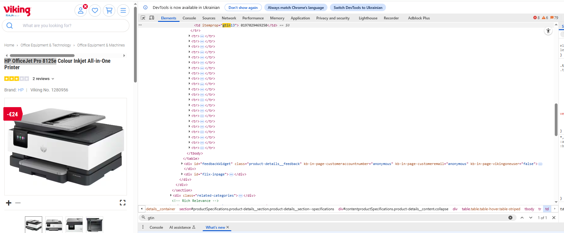The height and width of the screenshot is (233, 564).
Task: Switch to the Memory tab
Action: click(x=277, y=18)
